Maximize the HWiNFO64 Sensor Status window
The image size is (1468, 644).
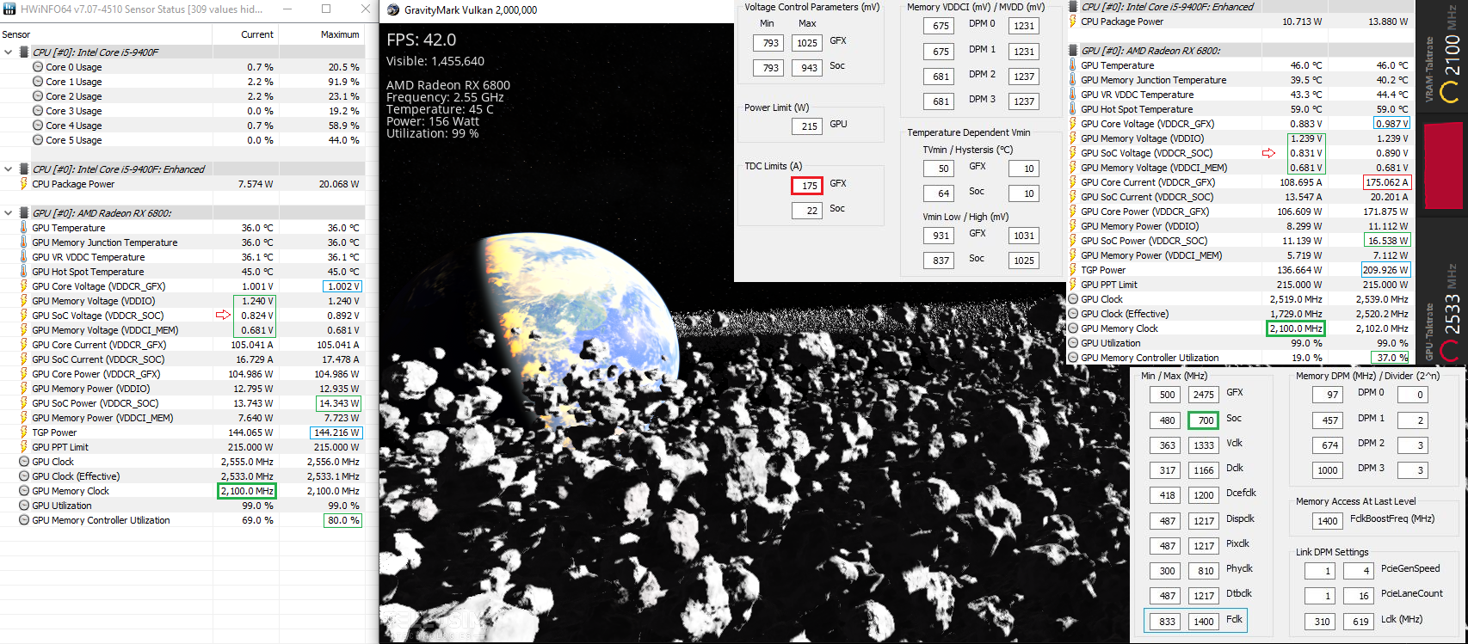tap(326, 9)
